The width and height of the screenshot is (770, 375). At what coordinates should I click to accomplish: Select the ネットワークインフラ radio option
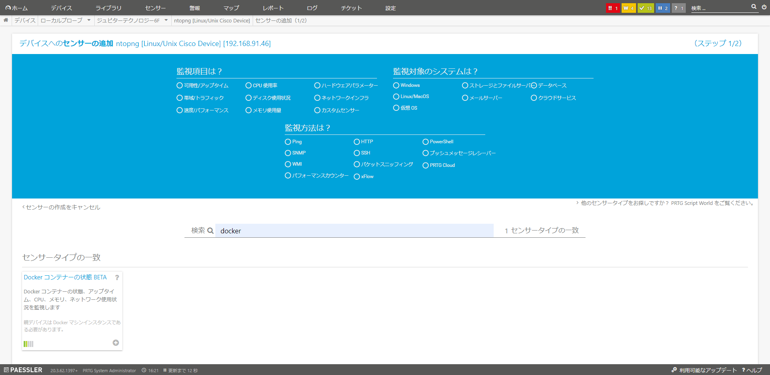pos(318,98)
